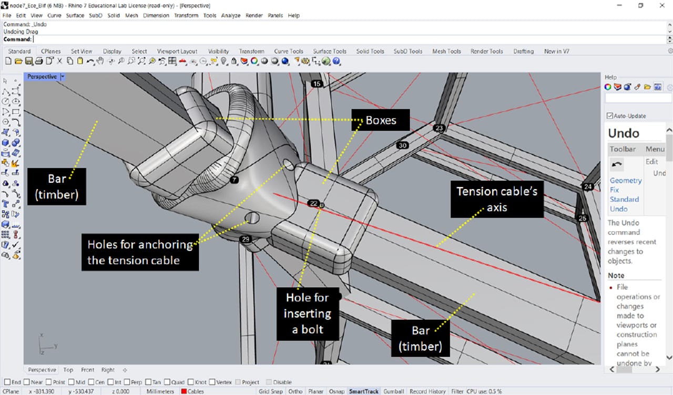Click the Record History button
Viewport: 673px width, 395px height.
(427, 391)
